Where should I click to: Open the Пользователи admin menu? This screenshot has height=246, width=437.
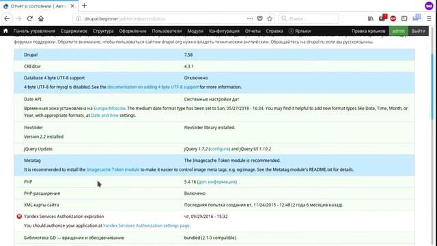click(167, 31)
